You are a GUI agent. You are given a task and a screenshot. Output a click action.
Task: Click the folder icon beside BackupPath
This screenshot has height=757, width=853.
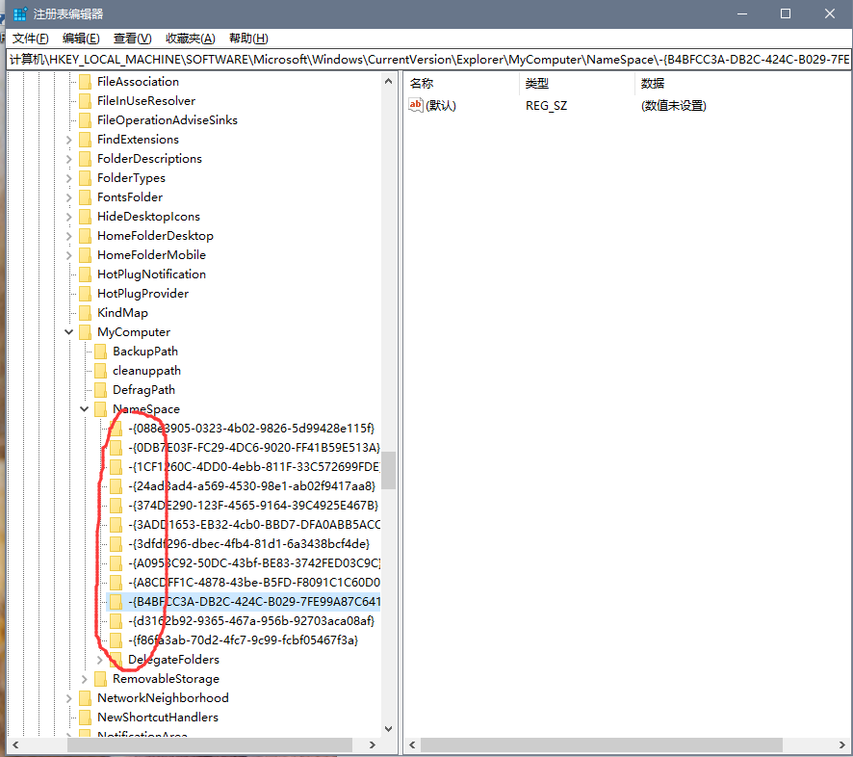click(100, 352)
